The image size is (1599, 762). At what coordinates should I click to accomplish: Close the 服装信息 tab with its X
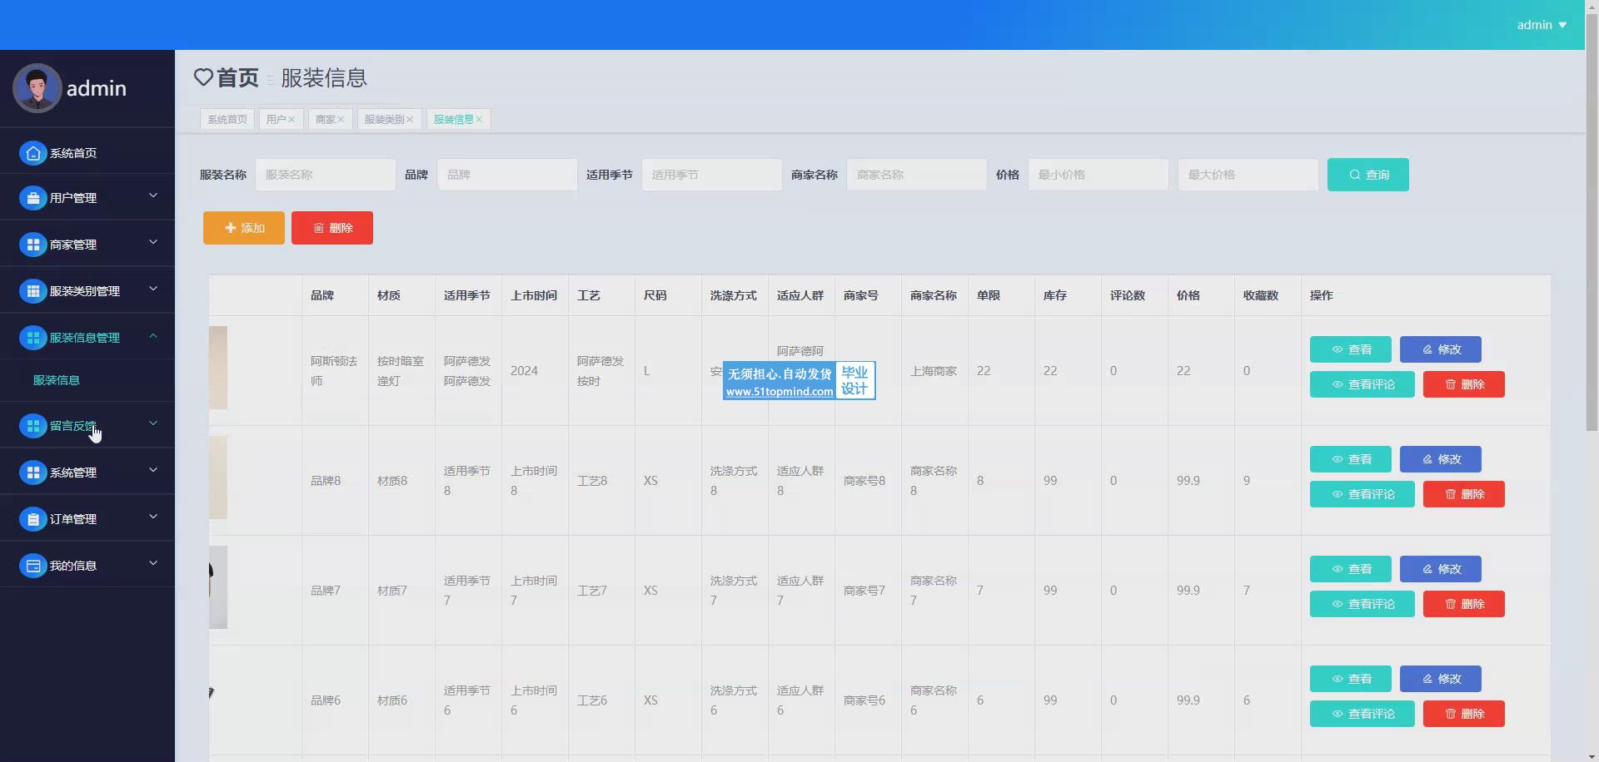coord(479,120)
